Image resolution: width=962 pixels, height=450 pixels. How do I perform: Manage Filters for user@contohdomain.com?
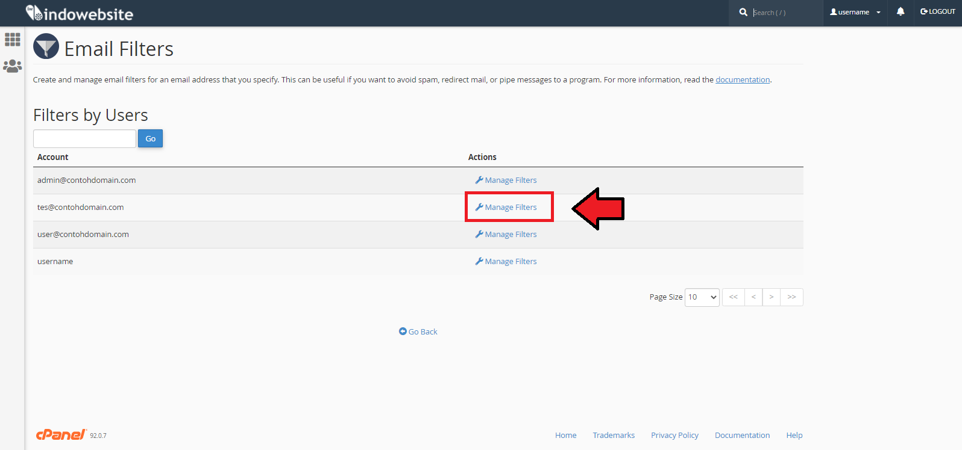click(506, 235)
